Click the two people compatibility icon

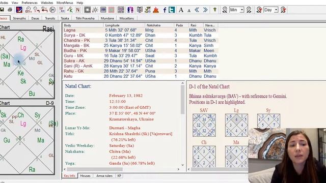coord(130,10)
